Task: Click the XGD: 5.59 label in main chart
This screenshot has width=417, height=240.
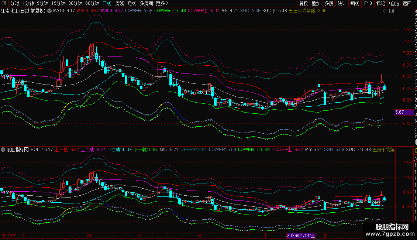Action: point(250,11)
